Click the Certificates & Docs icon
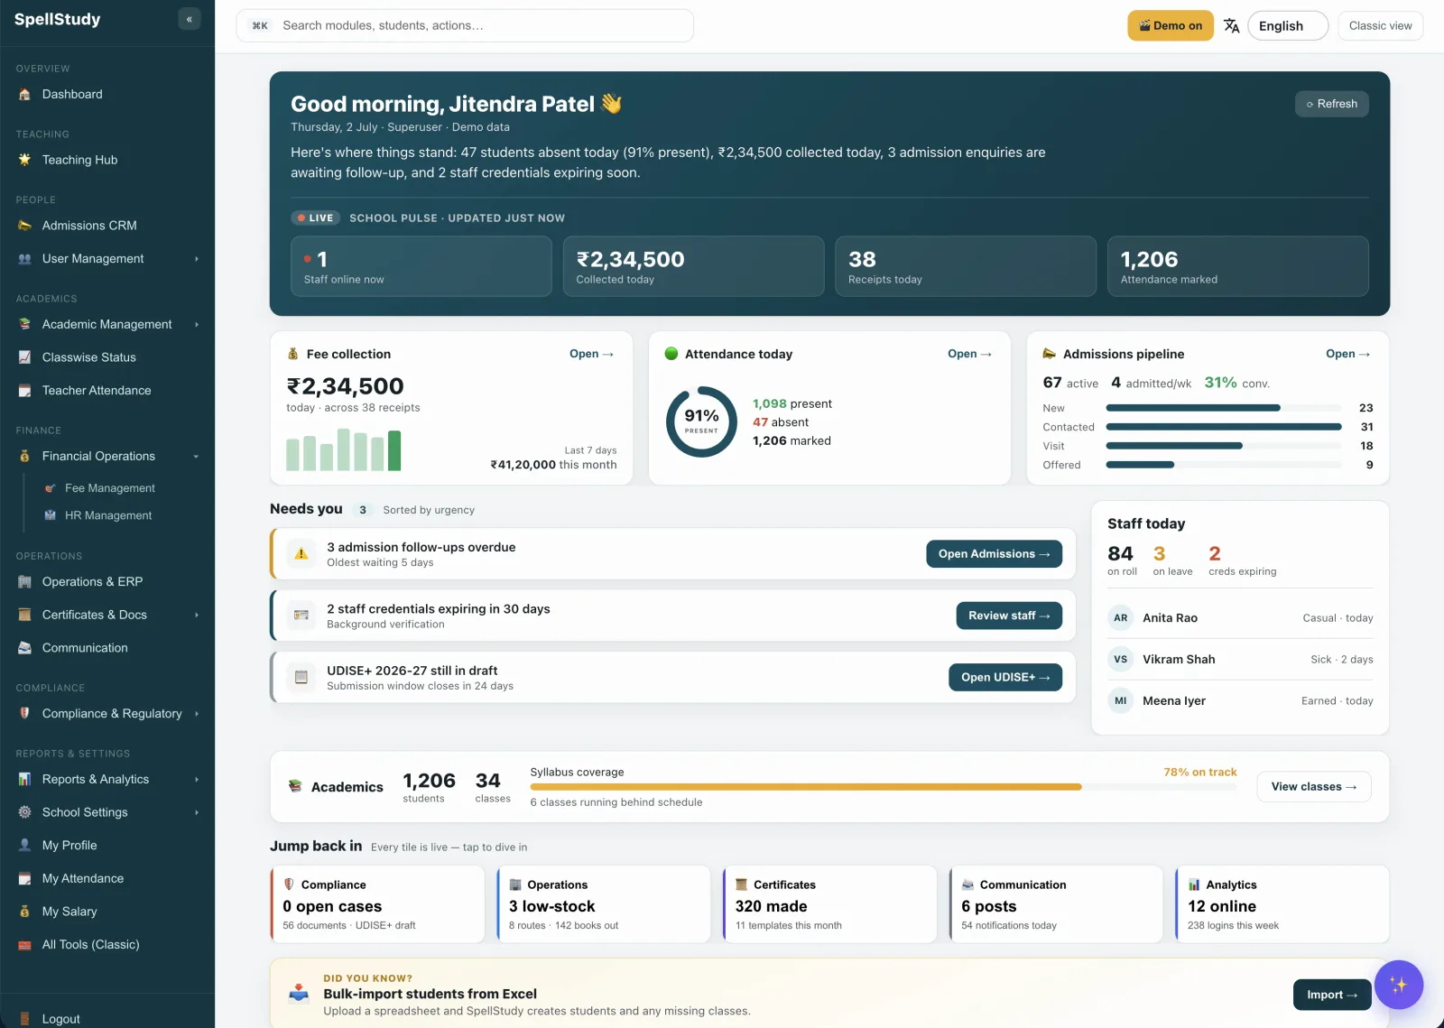 point(24,615)
